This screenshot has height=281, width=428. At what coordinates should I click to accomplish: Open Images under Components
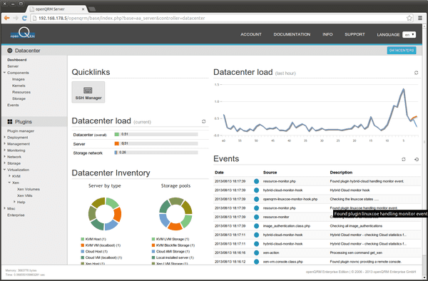pos(19,79)
